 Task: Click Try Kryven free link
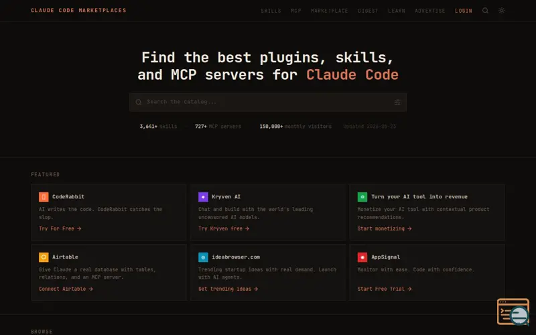point(224,228)
